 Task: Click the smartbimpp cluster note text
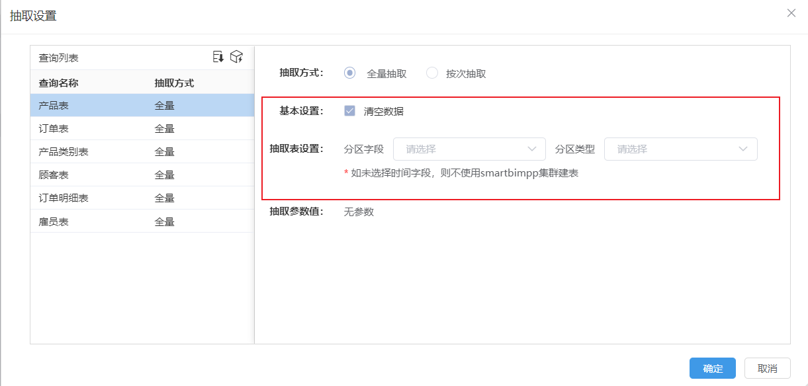tap(461, 173)
